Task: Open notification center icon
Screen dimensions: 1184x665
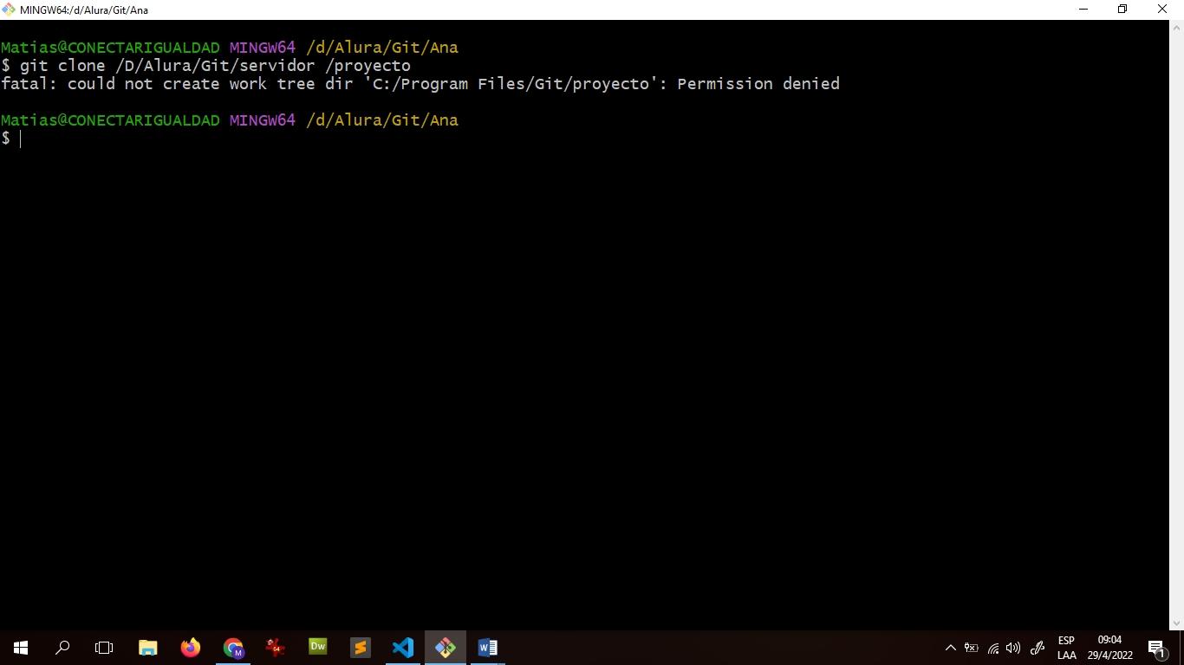Action: 1157,648
